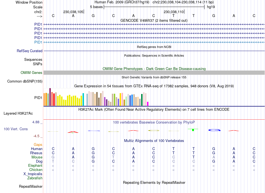Click the H3K27Ac Mark ENCODE title
The width and height of the screenshot is (265, 193).
pos(154,110)
